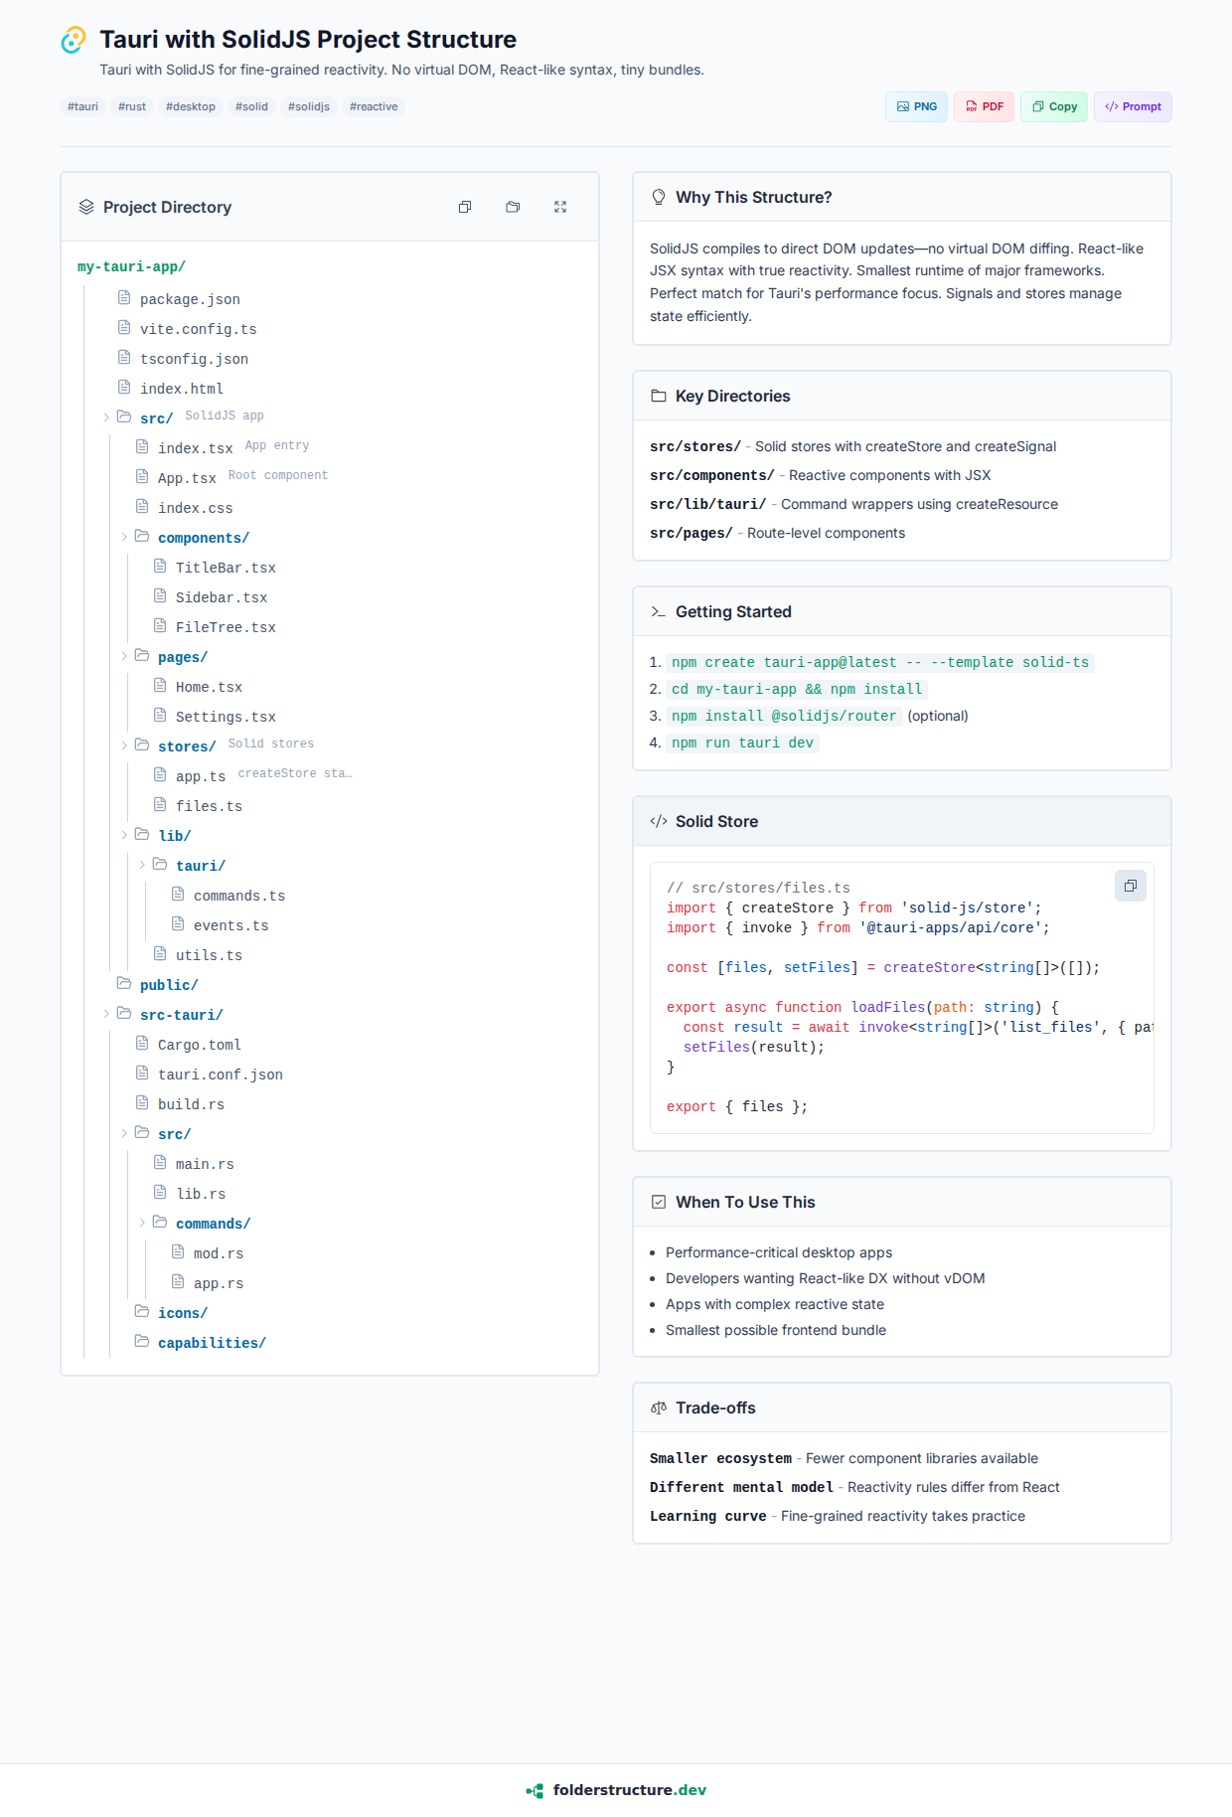This screenshot has width=1232, height=1817.
Task: Click the fullscreen expand icon in Project Directory
Action: coord(560,207)
